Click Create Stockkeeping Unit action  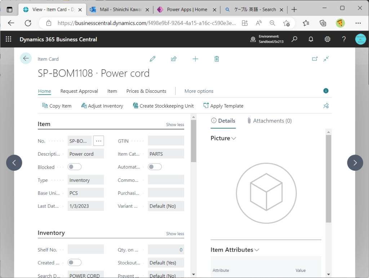point(163,106)
